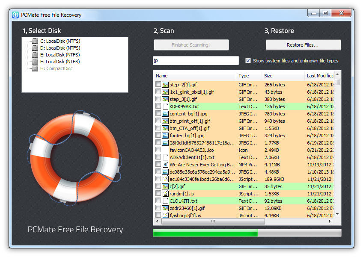The image size is (363, 257).
Task: Click the F: LocalDisk drive icon
Action: coord(35,62)
